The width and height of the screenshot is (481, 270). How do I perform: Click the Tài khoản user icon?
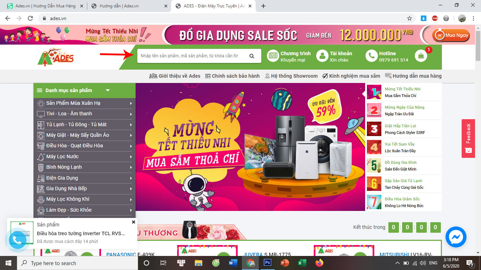[322, 56]
